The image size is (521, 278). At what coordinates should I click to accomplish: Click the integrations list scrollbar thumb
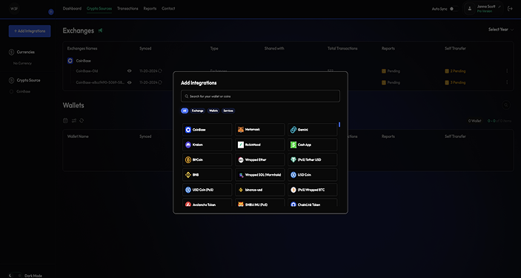pos(339,125)
